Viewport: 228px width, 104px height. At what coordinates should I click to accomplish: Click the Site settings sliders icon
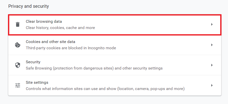tap(18, 85)
